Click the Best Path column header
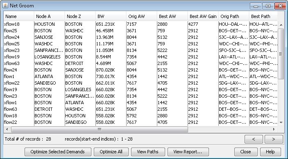288x159 pixels. tap(263, 16)
